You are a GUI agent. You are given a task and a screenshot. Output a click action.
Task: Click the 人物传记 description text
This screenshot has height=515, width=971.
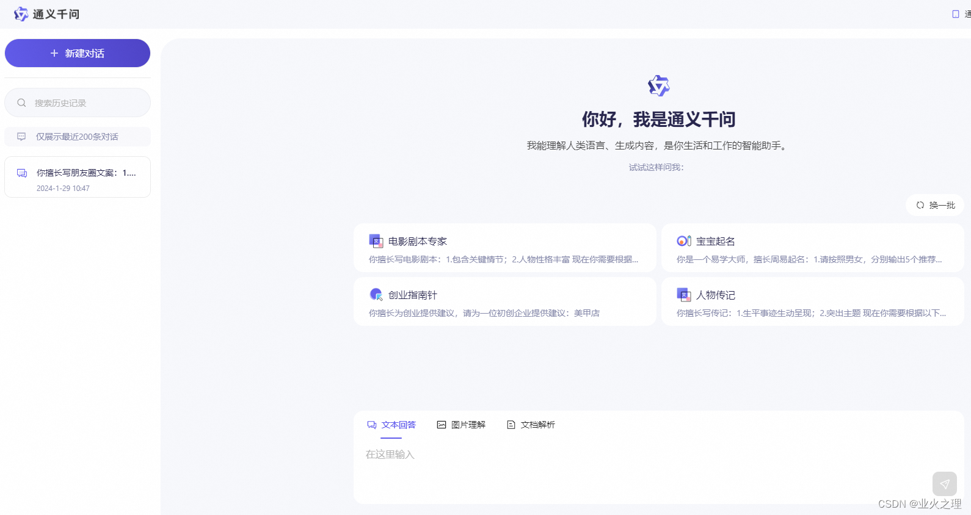coord(811,313)
